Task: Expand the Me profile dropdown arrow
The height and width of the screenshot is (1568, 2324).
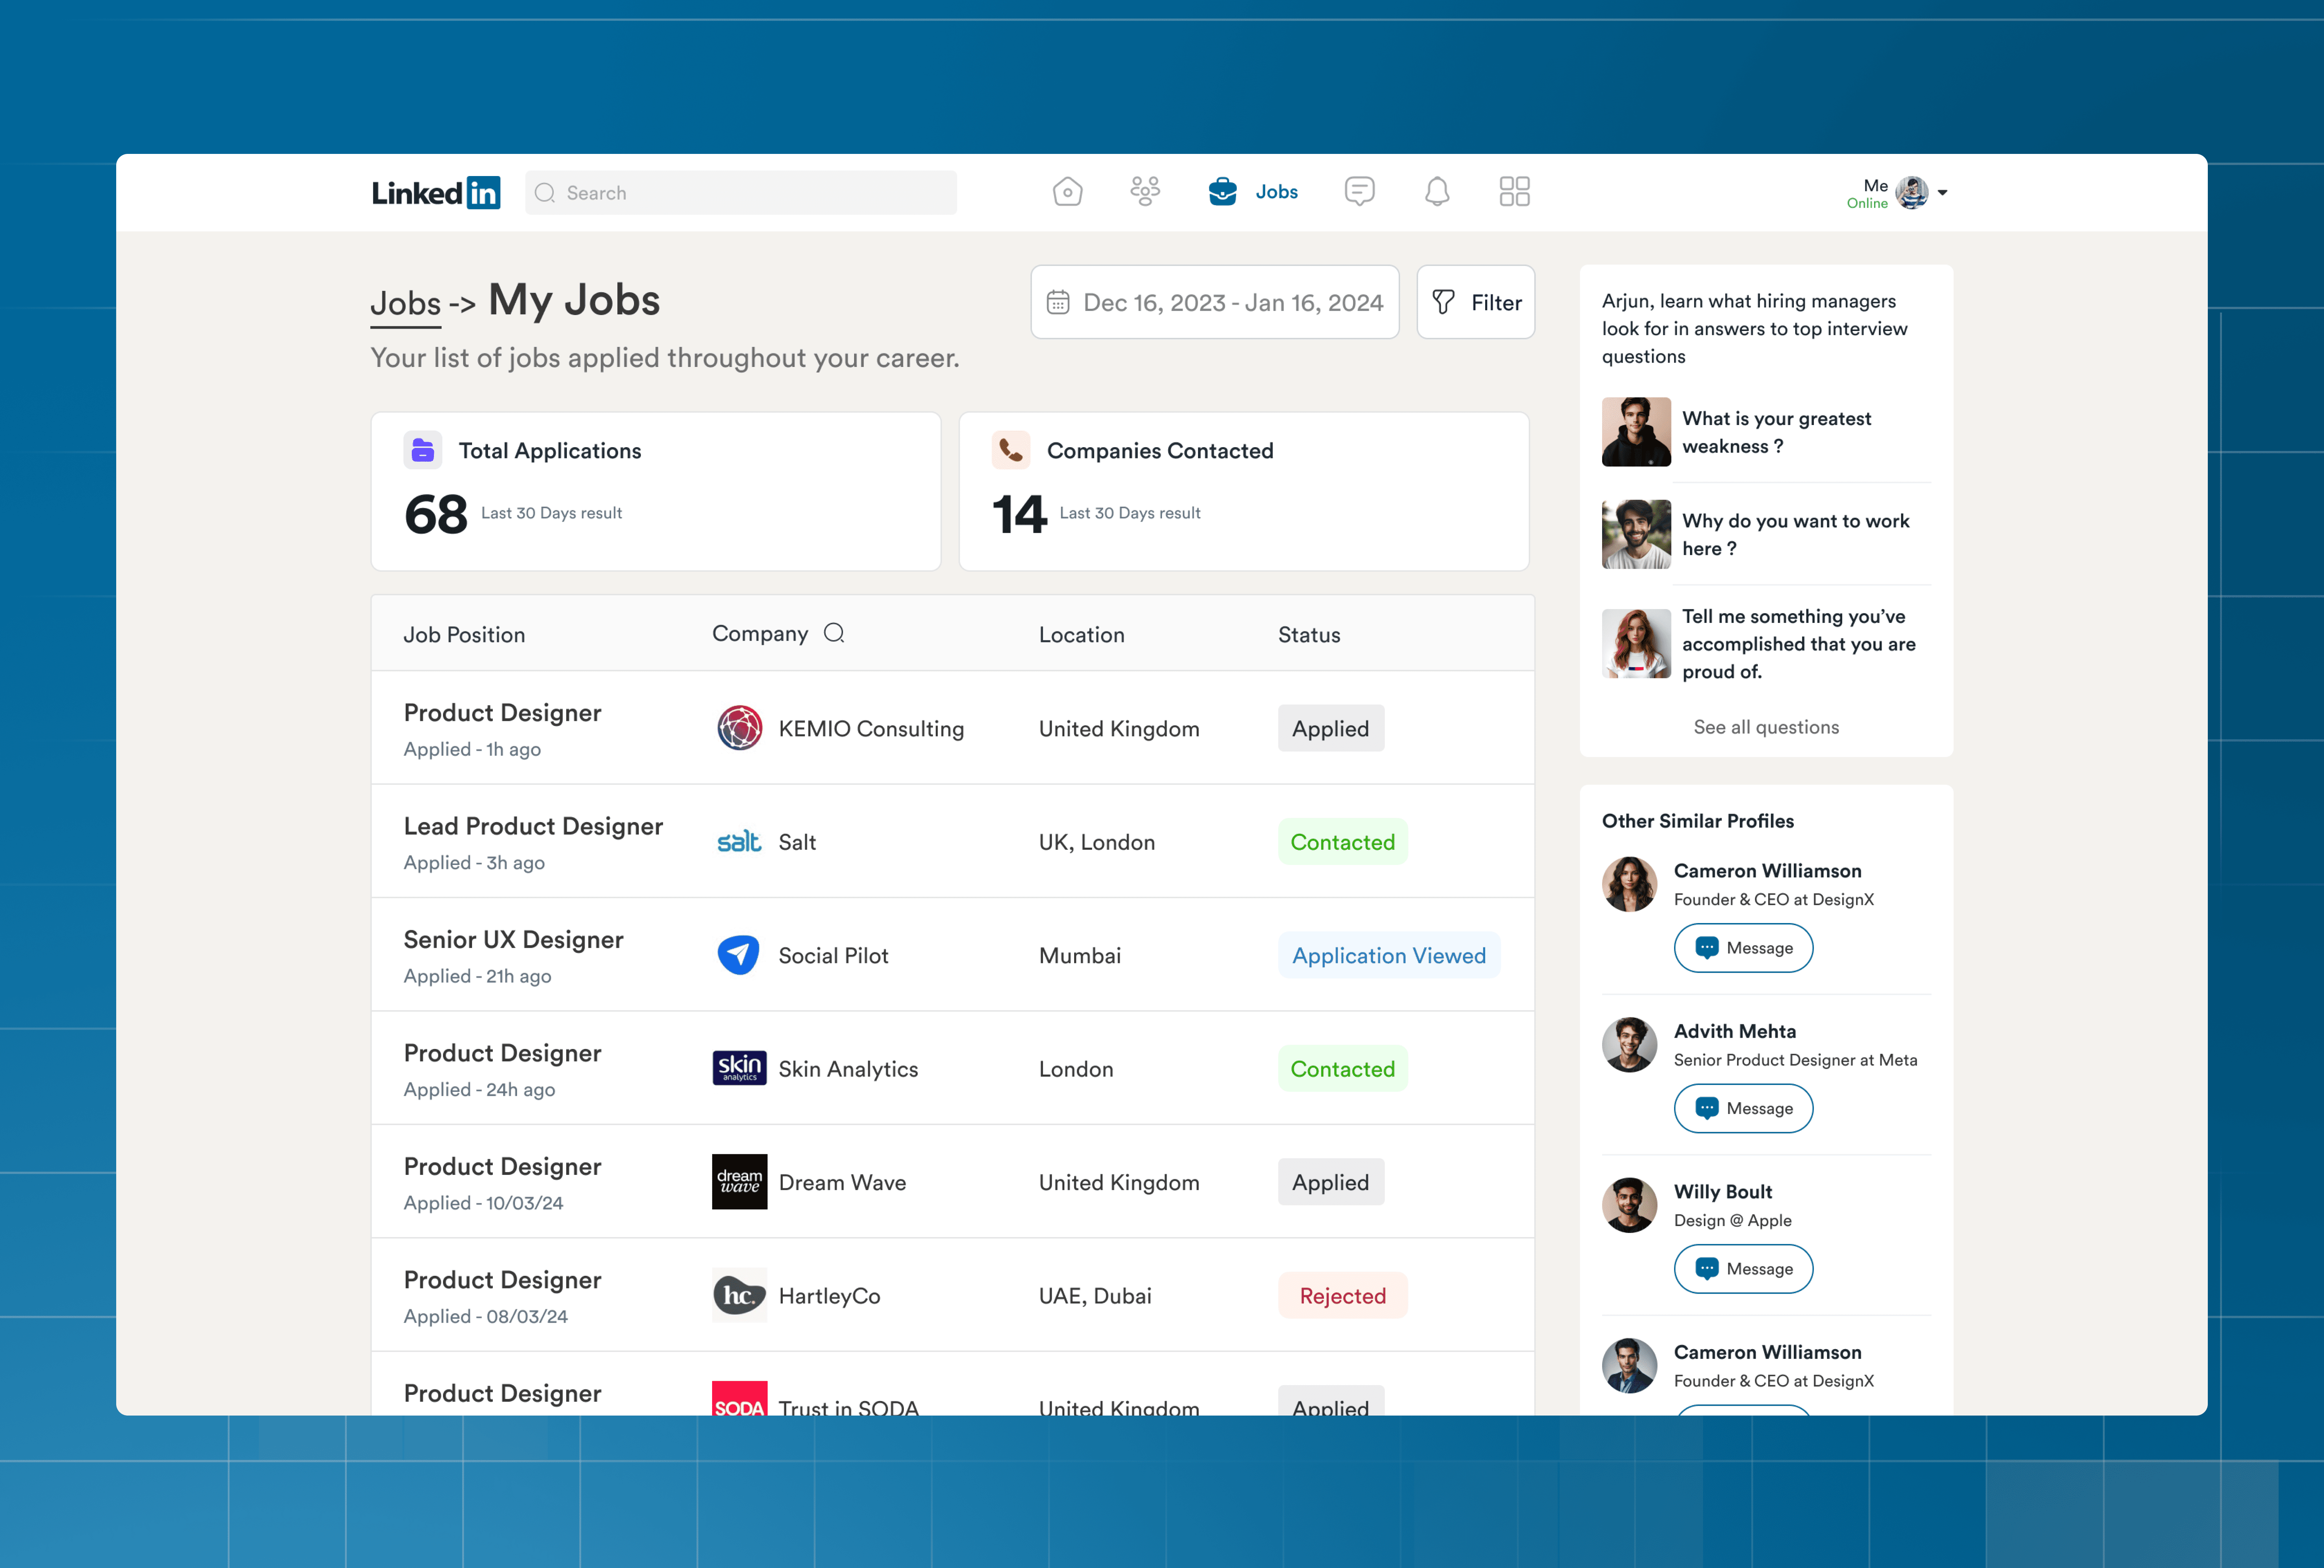Action: point(1942,193)
